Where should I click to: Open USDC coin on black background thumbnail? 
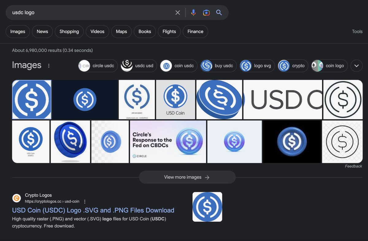[292, 142]
